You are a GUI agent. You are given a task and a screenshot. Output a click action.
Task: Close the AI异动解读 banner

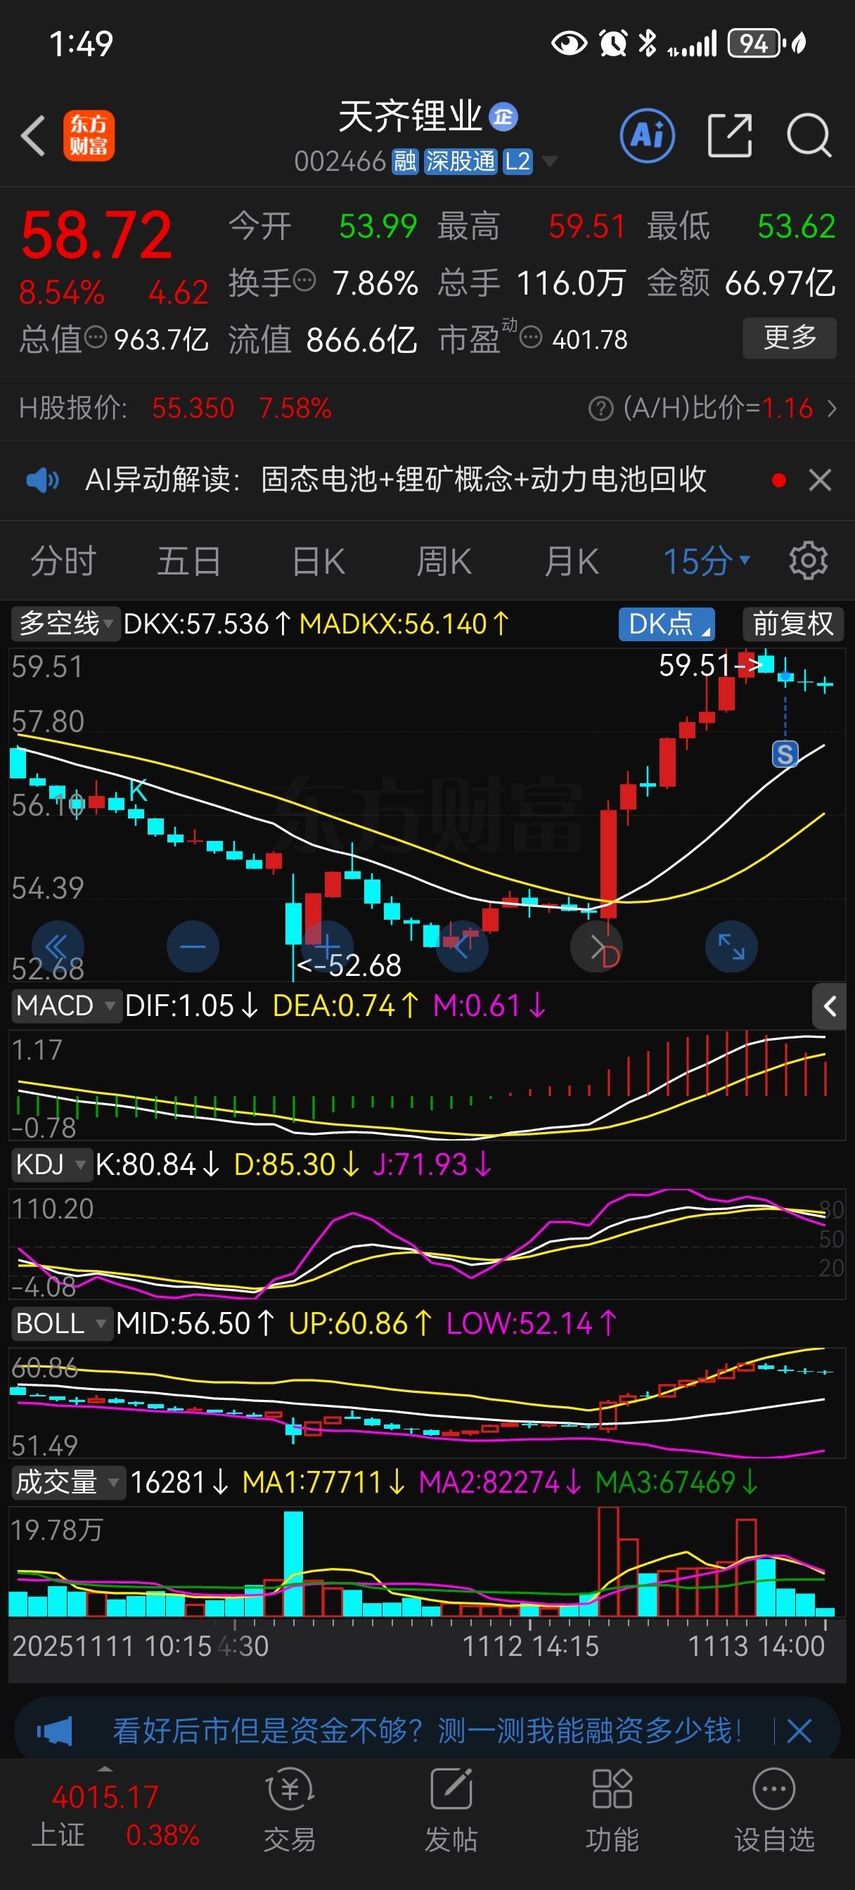click(x=820, y=480)
